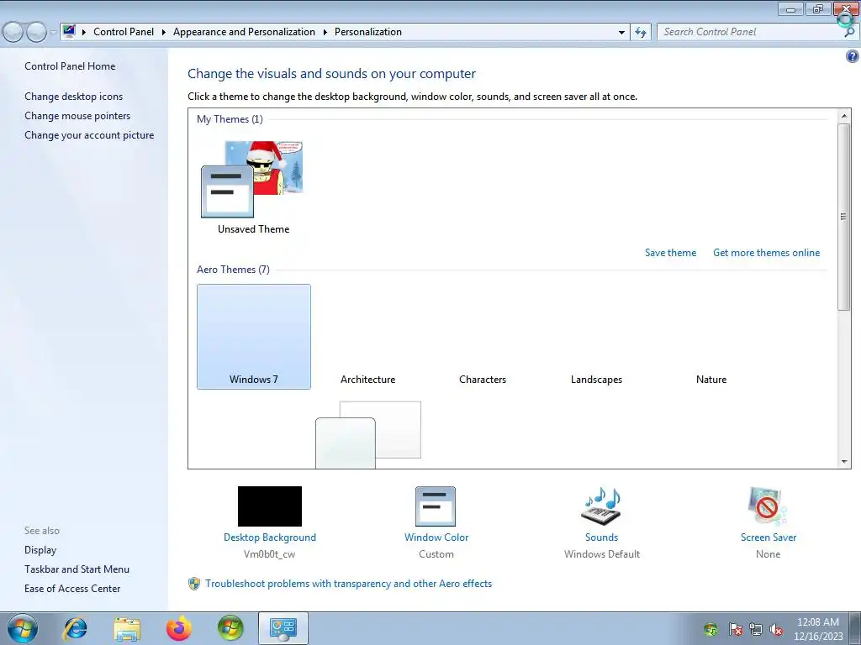Launch Internet Explorer from taskbar

tap(75, 628)
